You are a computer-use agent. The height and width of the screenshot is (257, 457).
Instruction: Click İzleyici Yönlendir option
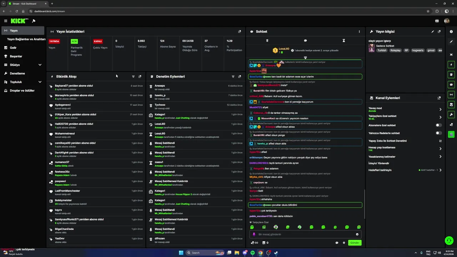(x=379, y=163)
